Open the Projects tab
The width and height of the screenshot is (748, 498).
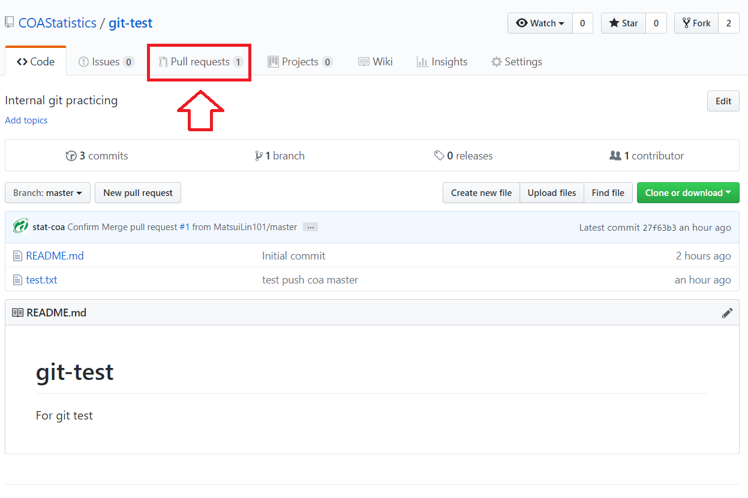tap(300, 62)
